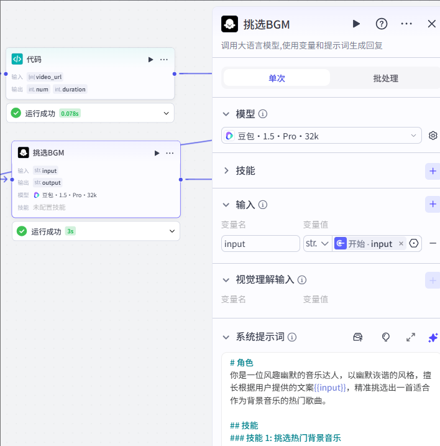Image resolution: width=440 pixels, height=446 pixels.
Task: Add a new skill with plus button
Action: (433, 171)
